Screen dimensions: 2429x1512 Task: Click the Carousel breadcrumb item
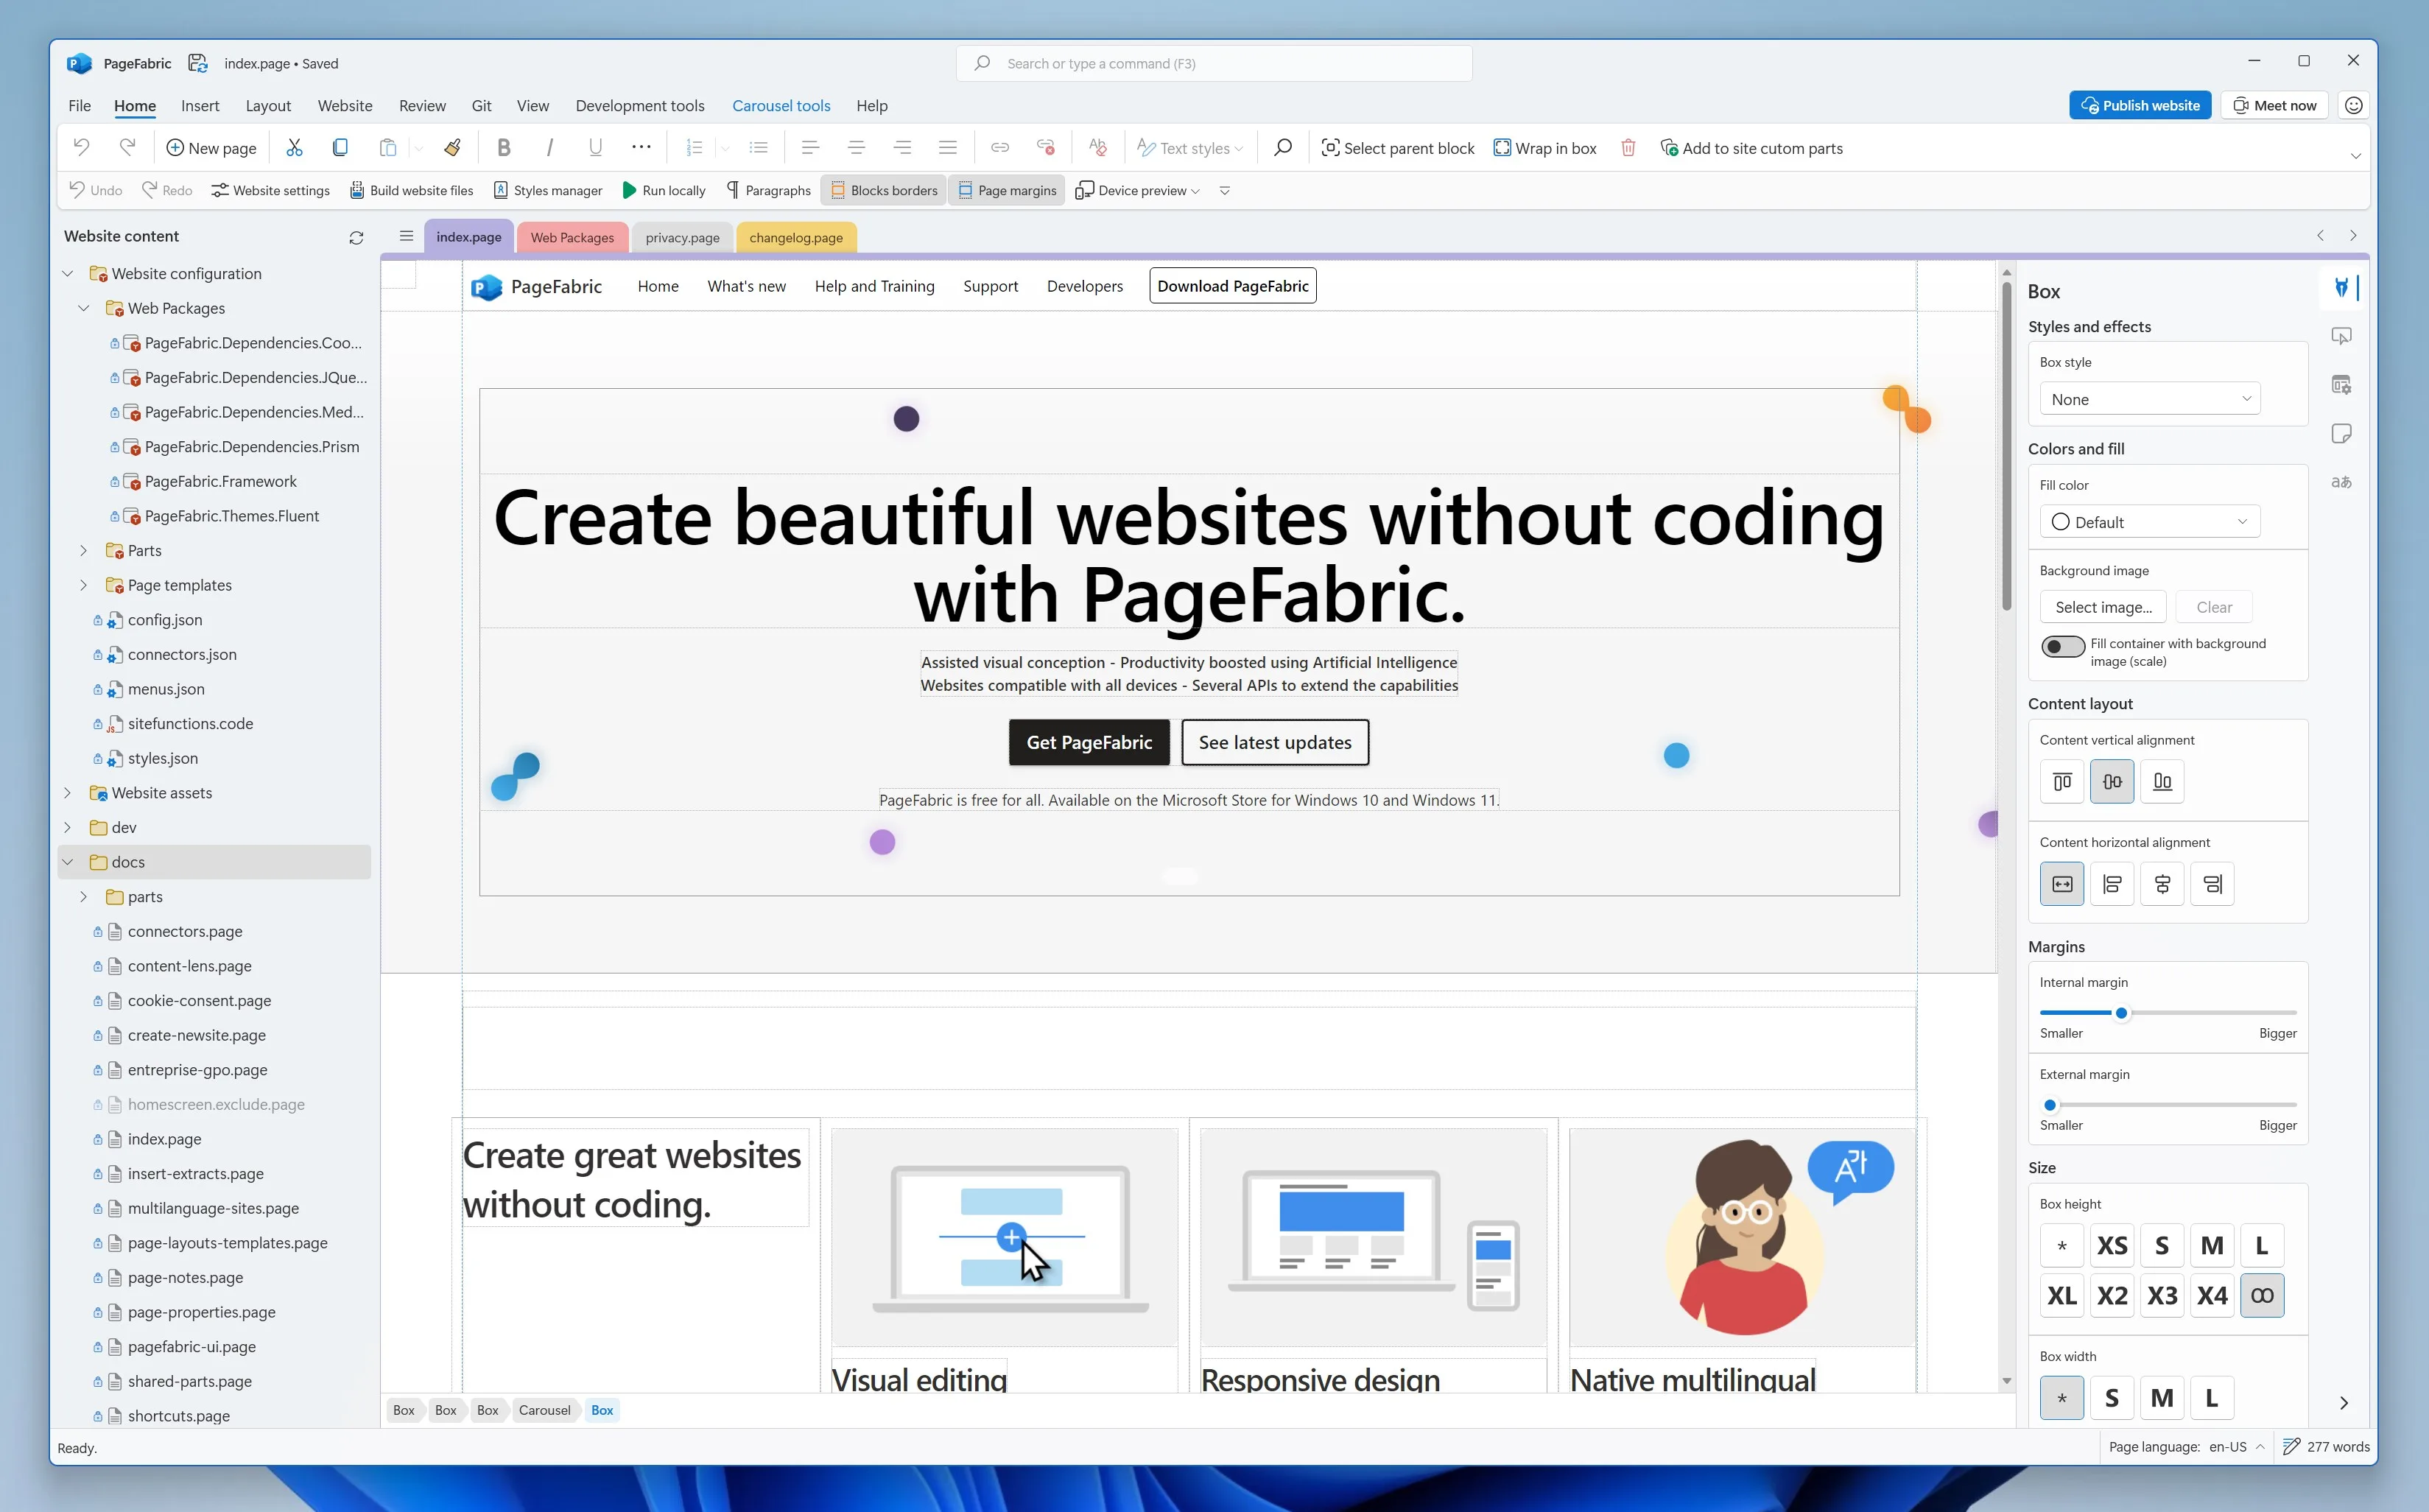click(x=544, y=1410)
